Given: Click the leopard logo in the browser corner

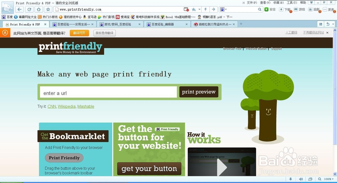Looking at the screenshot, I should tap(7, 8).
